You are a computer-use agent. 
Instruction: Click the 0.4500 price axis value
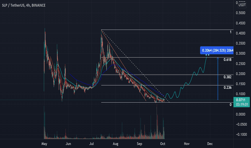240,23
